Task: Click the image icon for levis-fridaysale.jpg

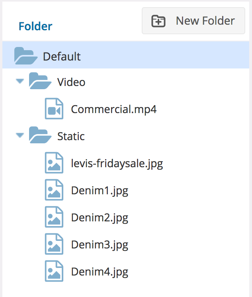Action: [x=54, y=163]
